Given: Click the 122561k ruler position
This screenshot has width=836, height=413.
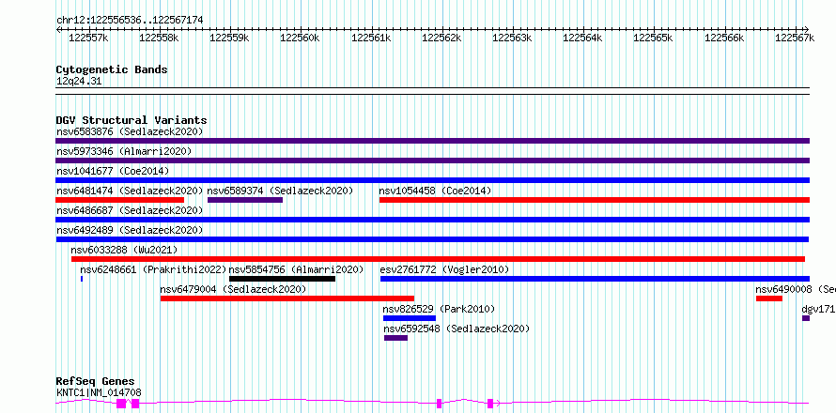Looking at the screenshot, I should (x=371, y=38).
